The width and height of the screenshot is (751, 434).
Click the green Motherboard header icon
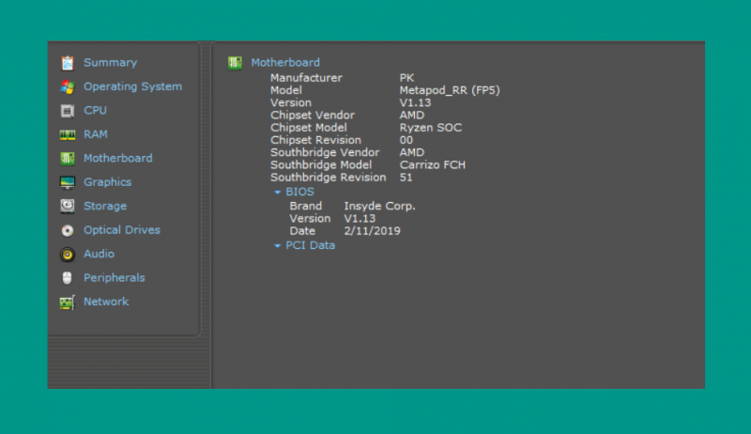(235, 63)
